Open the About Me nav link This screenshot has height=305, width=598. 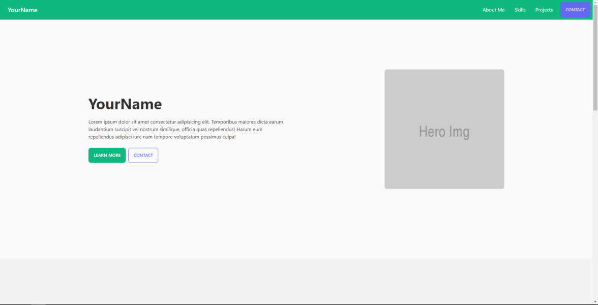click(493, 10)
